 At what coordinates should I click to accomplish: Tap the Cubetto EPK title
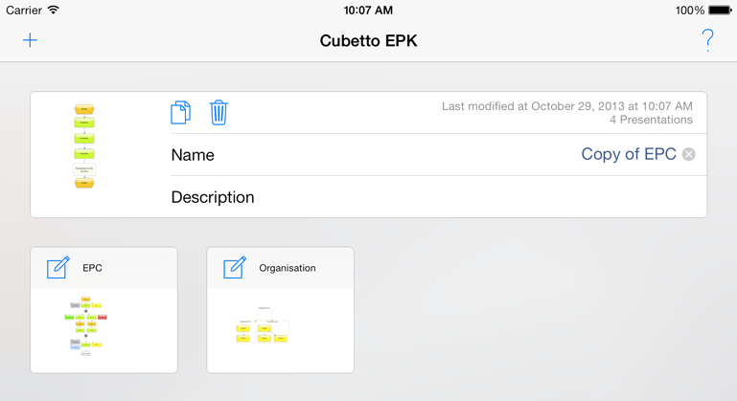pos(368,41)
